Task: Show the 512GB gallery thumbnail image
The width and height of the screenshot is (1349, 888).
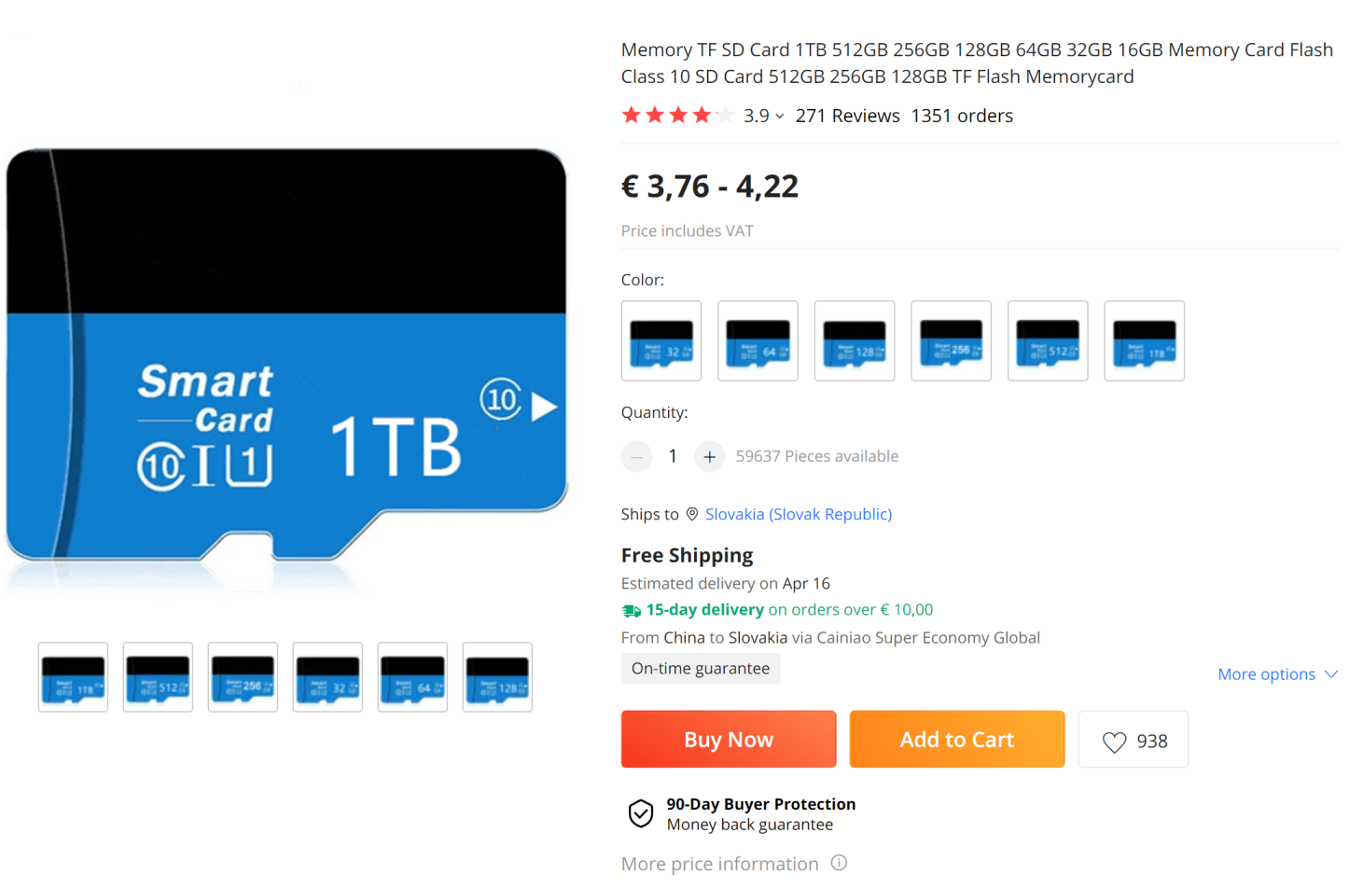Action: point(158,677)
